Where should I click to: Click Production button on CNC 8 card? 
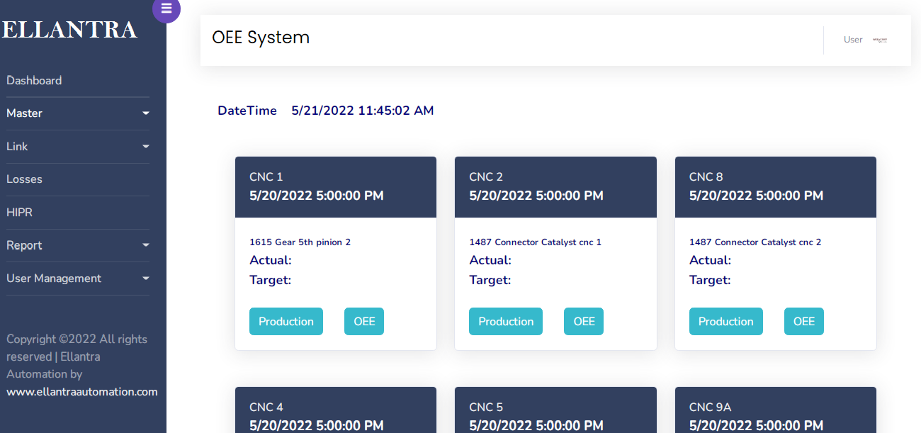click(x=725, y=322)
